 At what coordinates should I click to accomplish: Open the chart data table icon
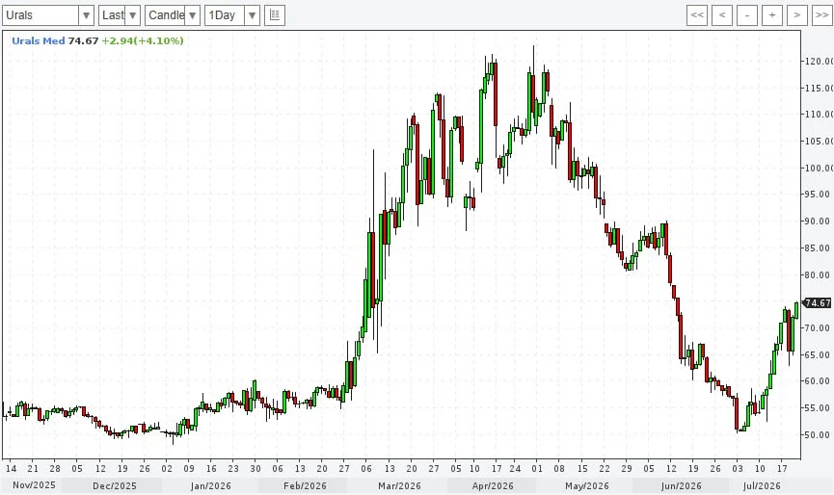pyautogui.click(x=275, y=15)
